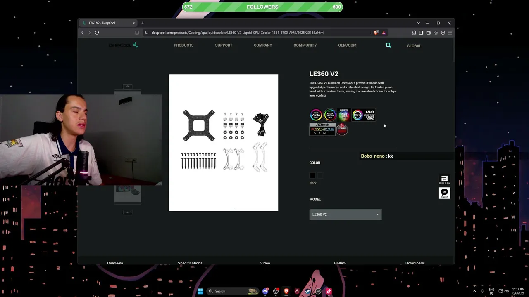Open Brave browser from the taskbar

pyautogui.click(x=286, y=291)
